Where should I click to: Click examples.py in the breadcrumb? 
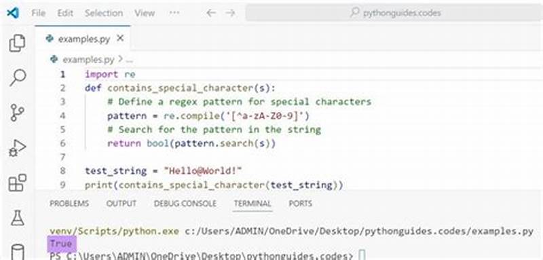tap(88, 60)
